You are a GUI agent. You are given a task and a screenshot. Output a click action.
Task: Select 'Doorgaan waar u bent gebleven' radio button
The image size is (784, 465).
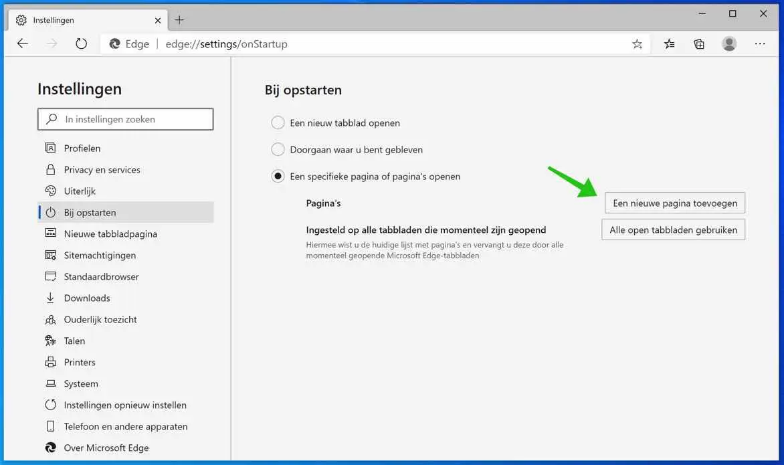point(278,149)
